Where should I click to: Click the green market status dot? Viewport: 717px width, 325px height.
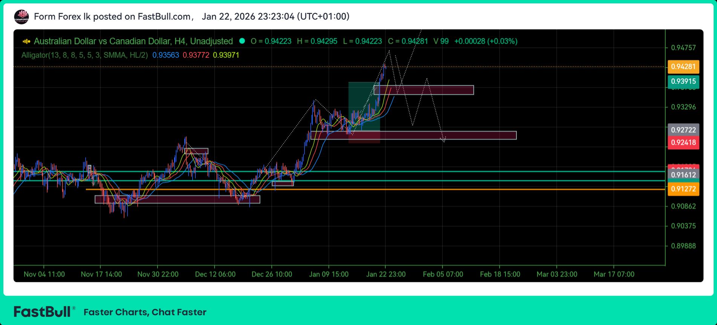pyautogui.click(x=242, y=41)
